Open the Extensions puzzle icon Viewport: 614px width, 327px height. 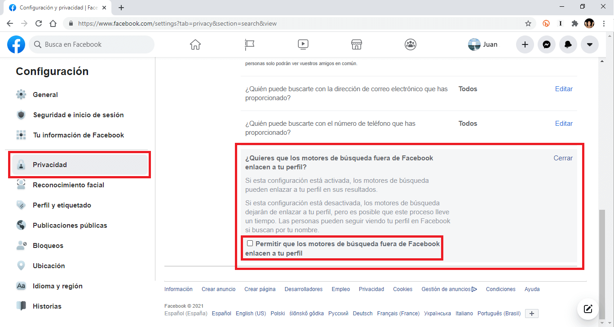[574, 23]
